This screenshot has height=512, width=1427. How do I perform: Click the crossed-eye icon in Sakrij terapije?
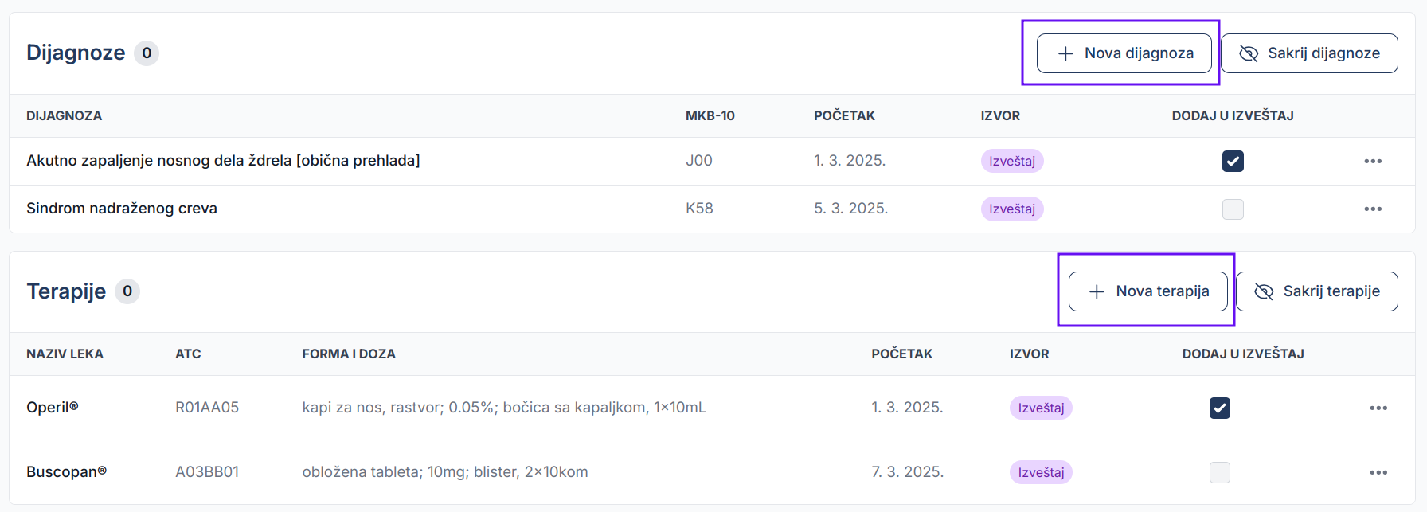pos(1264,291)
